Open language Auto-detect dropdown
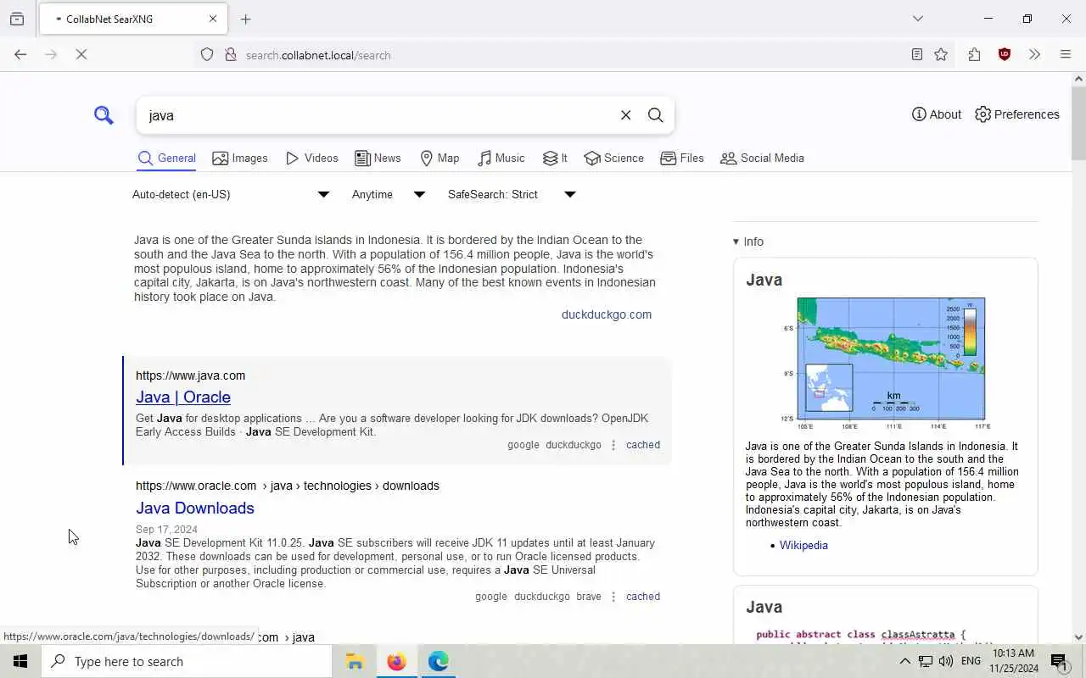The width and height of the screenshot is (1086, 678). [x=231, y=194]
